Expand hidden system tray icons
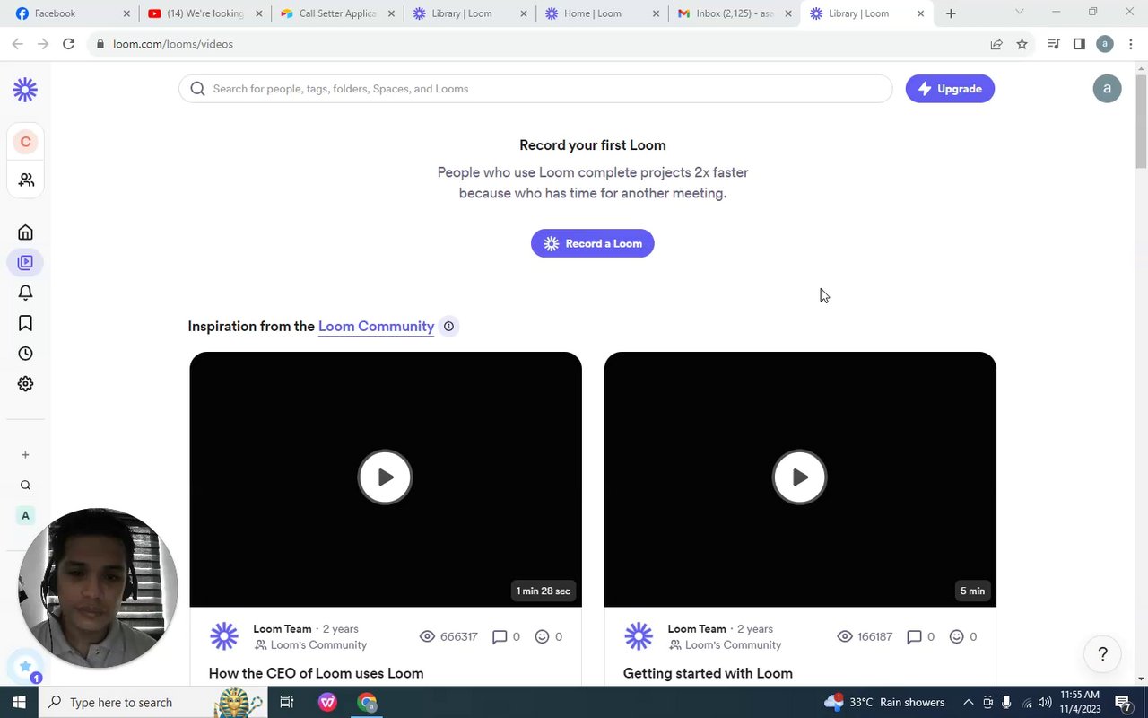The image size is (1148, 718). pyautogui.click(x=969, y=702)
